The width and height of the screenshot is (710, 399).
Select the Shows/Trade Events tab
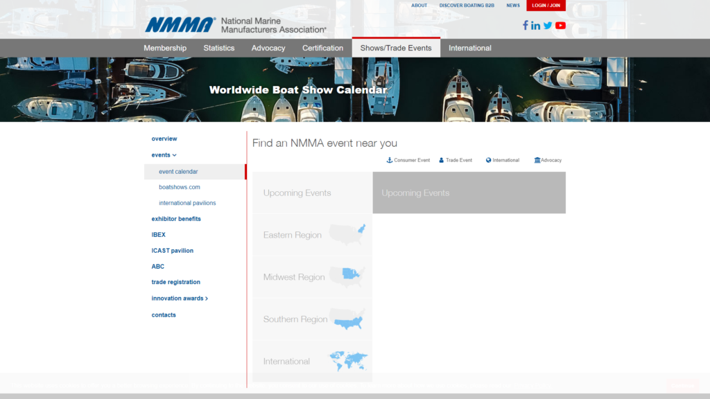pyautogui.click(x=396, y=48)
